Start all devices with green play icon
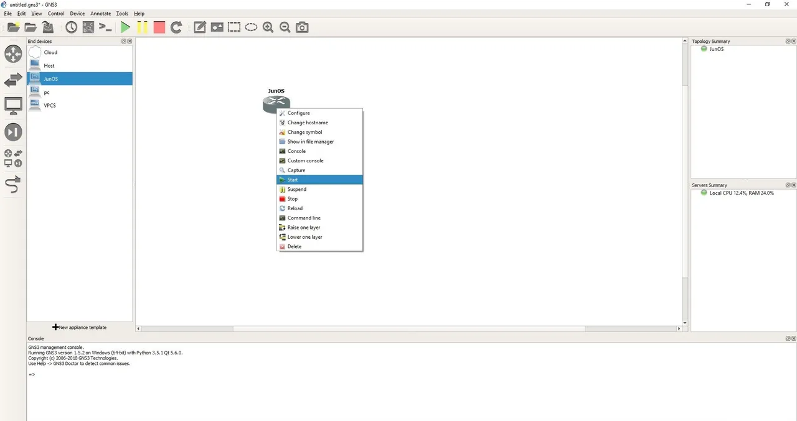797x421 pixels. [x=125, y=27]
